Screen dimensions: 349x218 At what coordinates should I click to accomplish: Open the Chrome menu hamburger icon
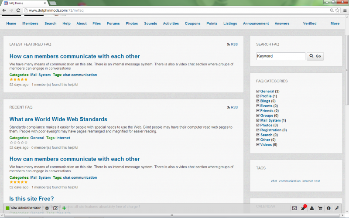pos(345,10)
